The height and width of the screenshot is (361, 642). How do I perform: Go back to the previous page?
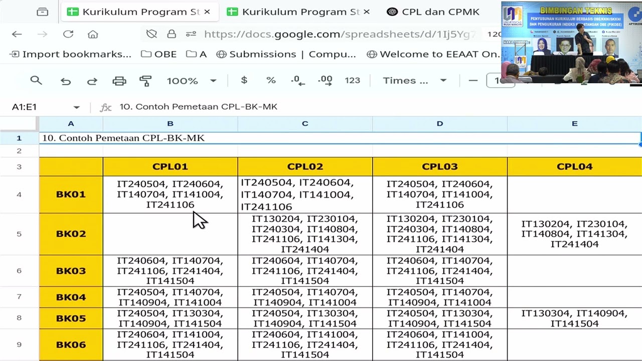point(17,34)
